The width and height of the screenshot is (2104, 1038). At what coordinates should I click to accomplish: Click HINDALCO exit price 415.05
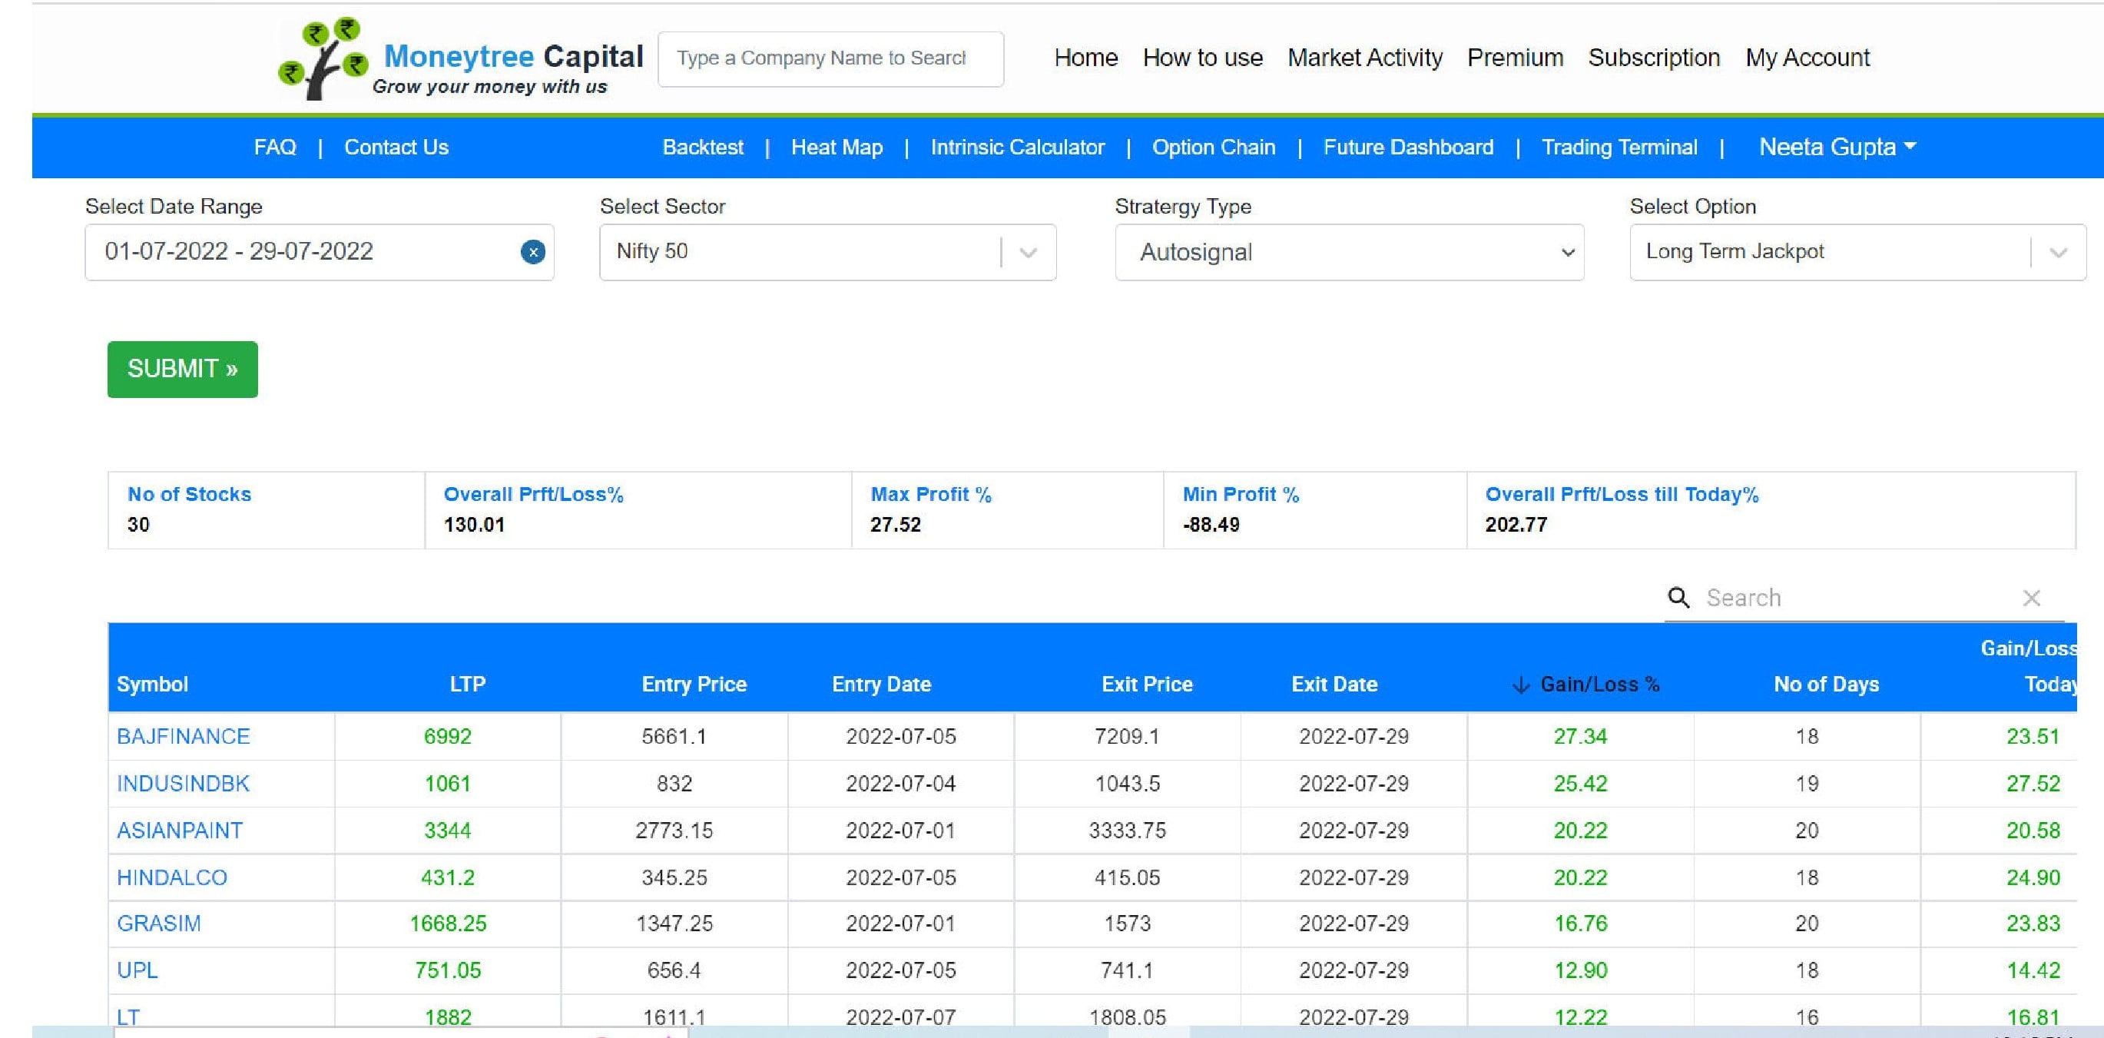tap(1127, 878)
